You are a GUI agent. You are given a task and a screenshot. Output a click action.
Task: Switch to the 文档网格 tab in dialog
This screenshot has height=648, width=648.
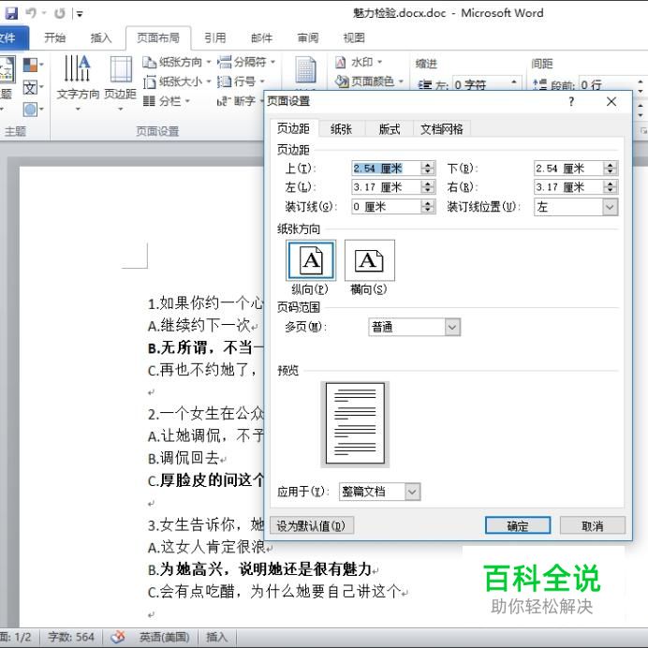coord(442,129)
